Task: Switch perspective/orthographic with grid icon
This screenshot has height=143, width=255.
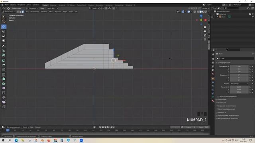Action: tap(205, 39)
